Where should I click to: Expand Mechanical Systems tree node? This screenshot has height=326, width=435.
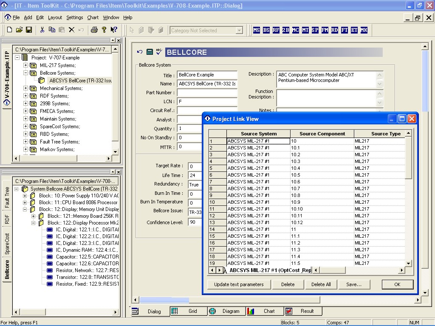25,88
